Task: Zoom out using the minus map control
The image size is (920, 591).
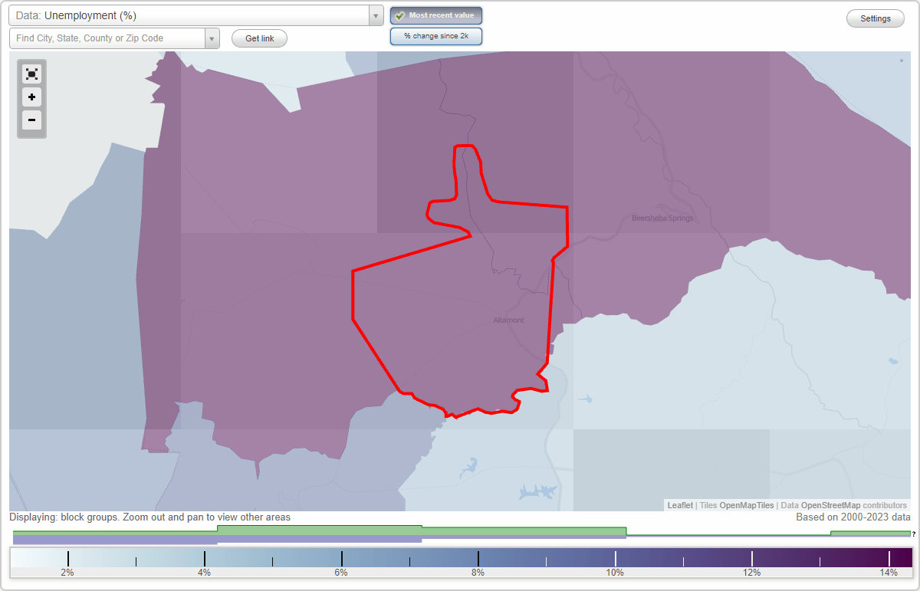Action: tap(31, 120)
